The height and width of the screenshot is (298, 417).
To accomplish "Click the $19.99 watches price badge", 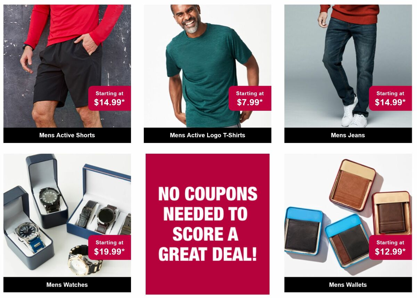I will pos(109,247).
